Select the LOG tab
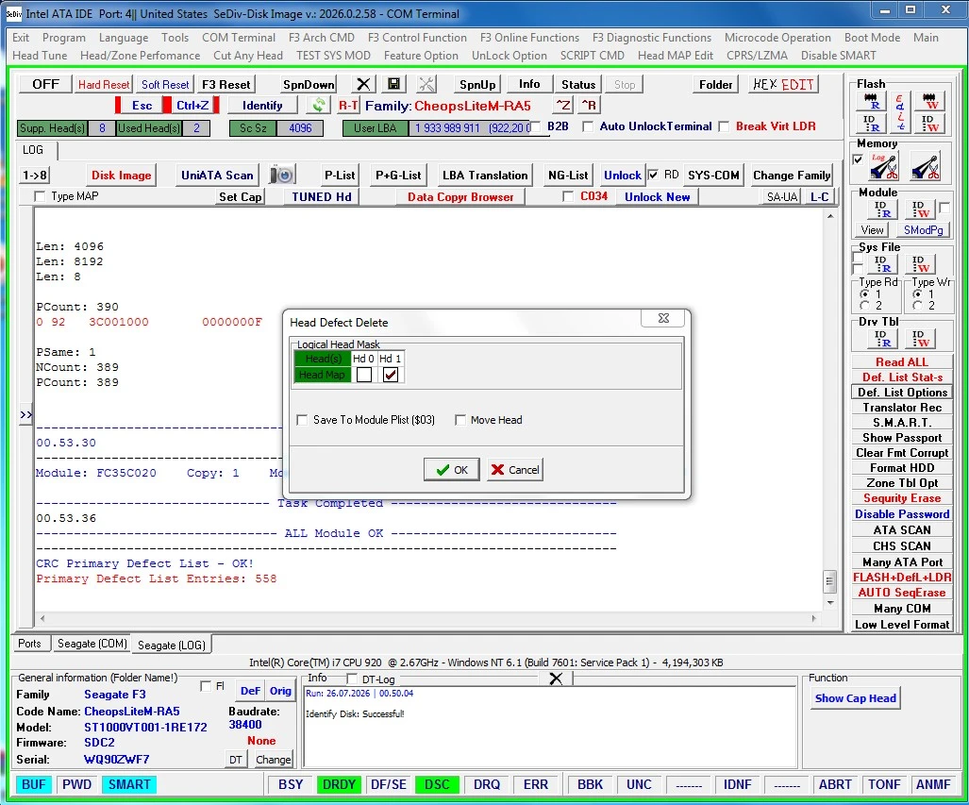This screenshot has height=805, width=969. pos(33,150)
